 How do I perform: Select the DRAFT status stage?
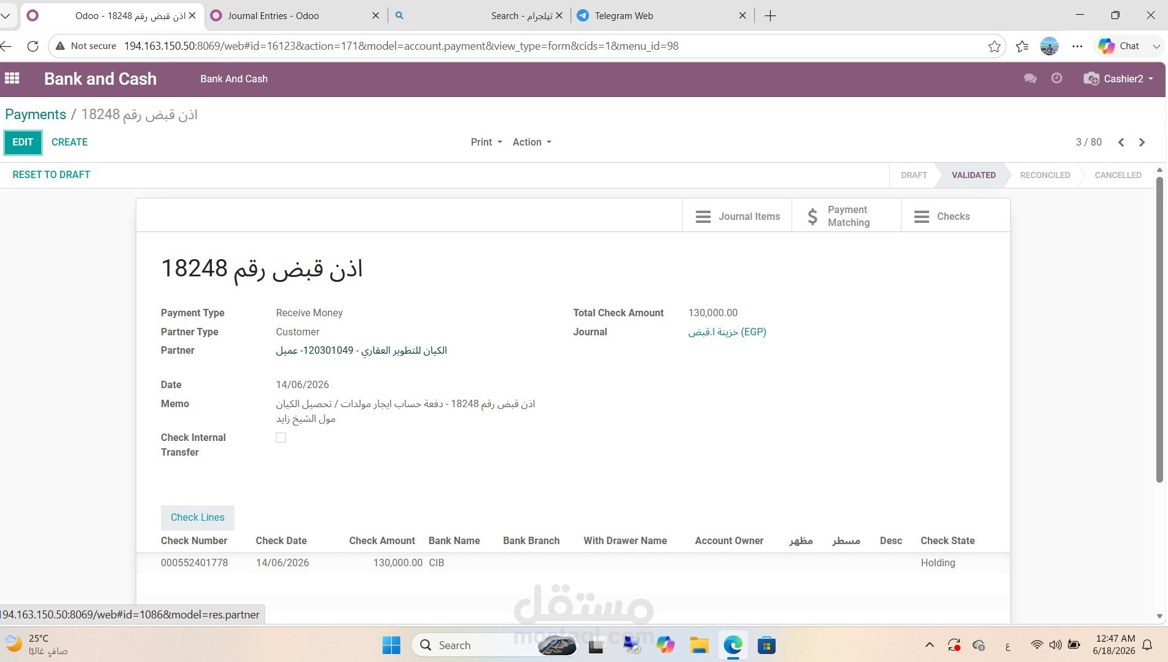coord(914,175)
